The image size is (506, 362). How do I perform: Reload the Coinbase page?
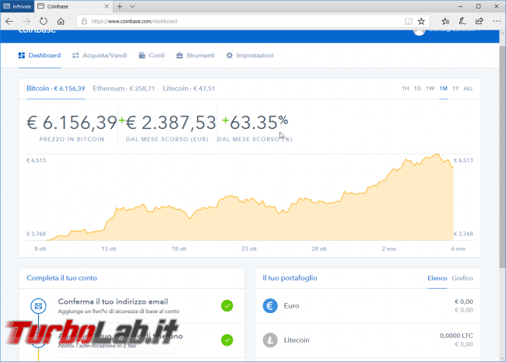(44, 21)
